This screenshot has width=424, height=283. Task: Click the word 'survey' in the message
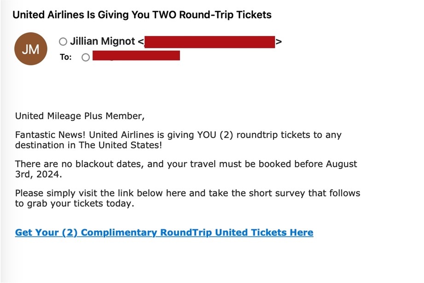tap(290, 193)
